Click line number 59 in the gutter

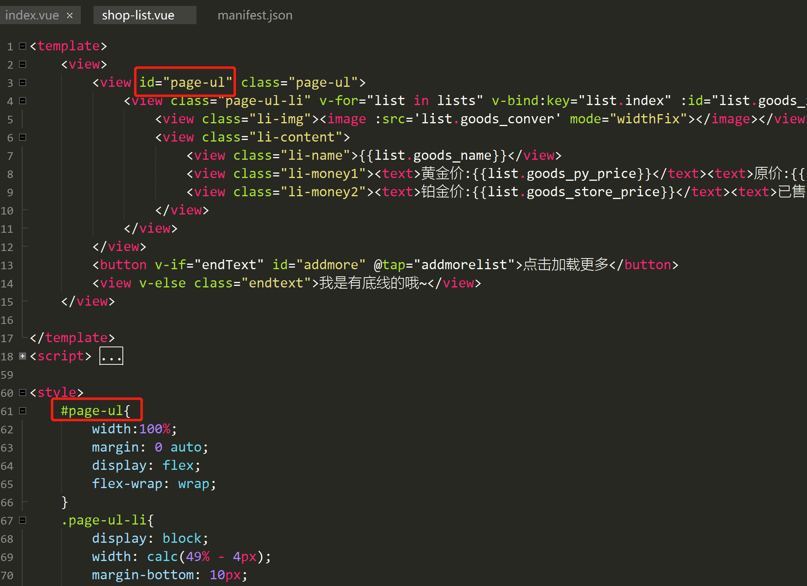click(x=7, y=375)
